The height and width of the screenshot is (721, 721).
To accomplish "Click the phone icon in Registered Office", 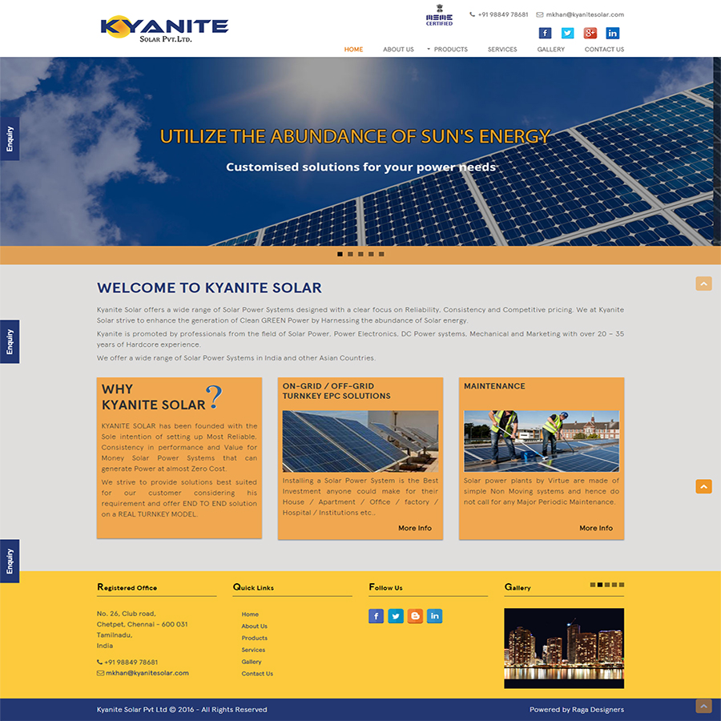I will pyautogui.click(x=100, y=663).
